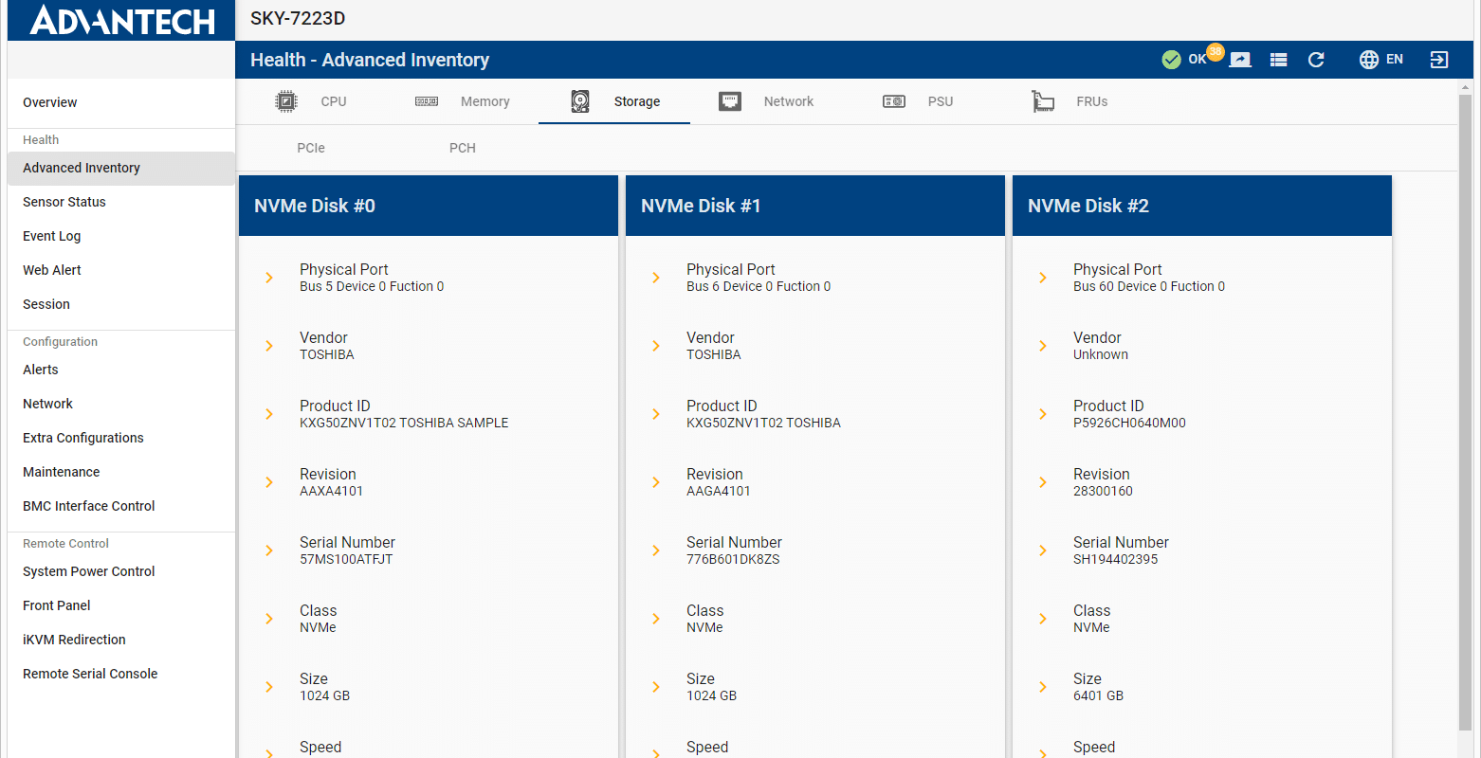The image size is (1481, 758).
Task: Expand Class row of NVMe Disk #0
Action: [x=269, y=619]
